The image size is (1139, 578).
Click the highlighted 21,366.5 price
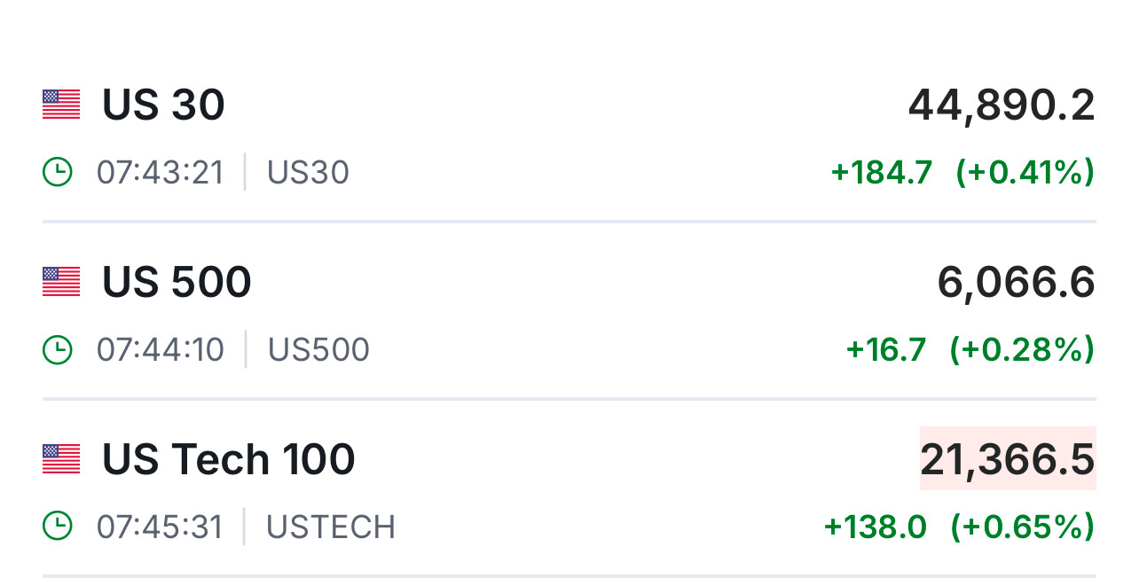pos(1007,459)
